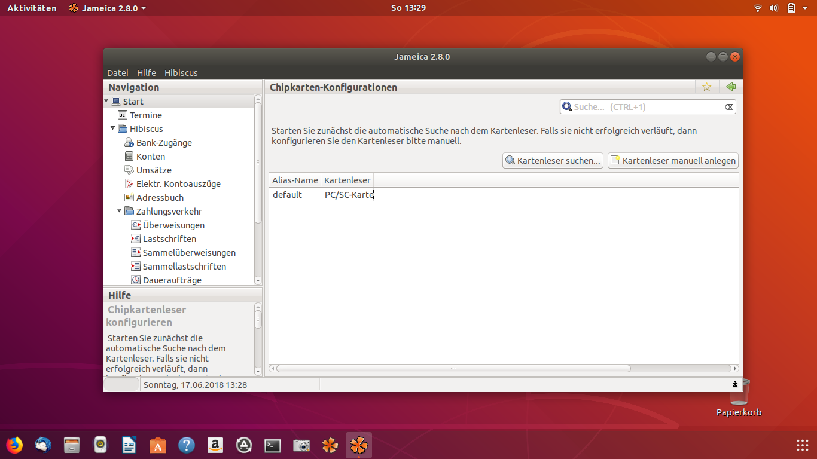The width and height of the screenshot is (817, 459).
Task: Open the network Wi-Fi indicator
Action: (x=758, y=8)
